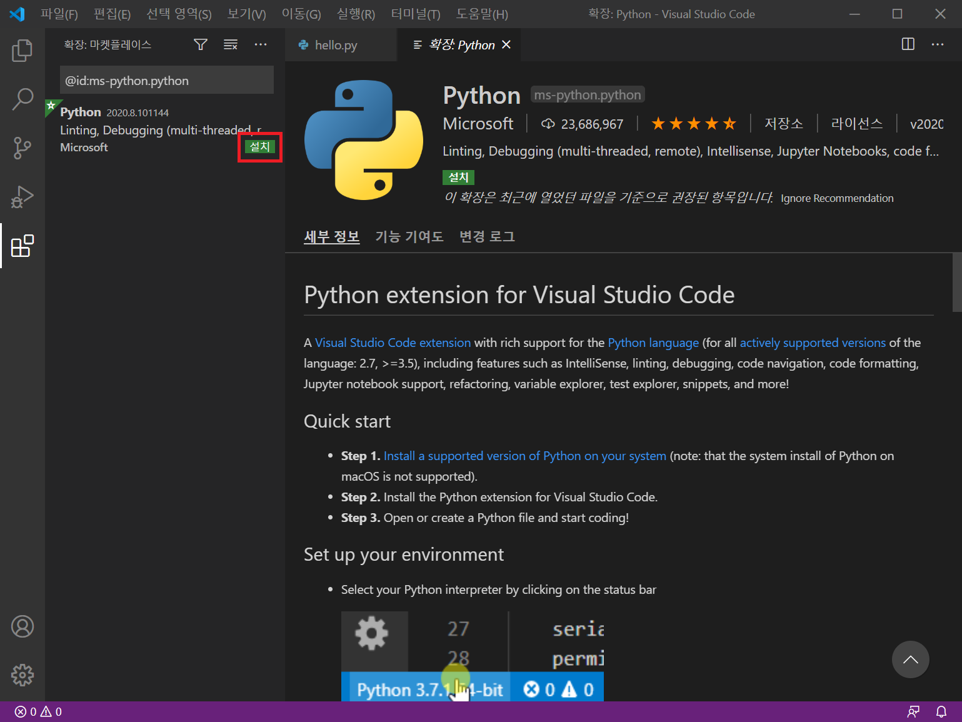Switch to the 기능 기여도 tab
Image resolution: width=962 pixels, height=722 pixels.
point(409,236)
